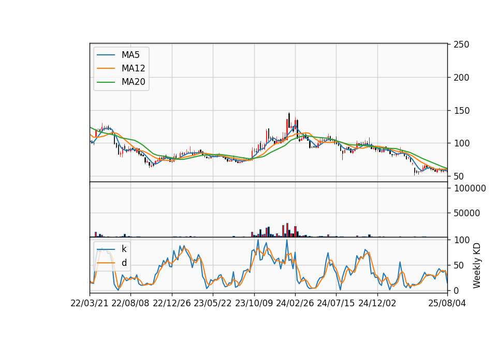Click the price axis value 250
This screenshot has width=497, height=357.
(461, 44)
